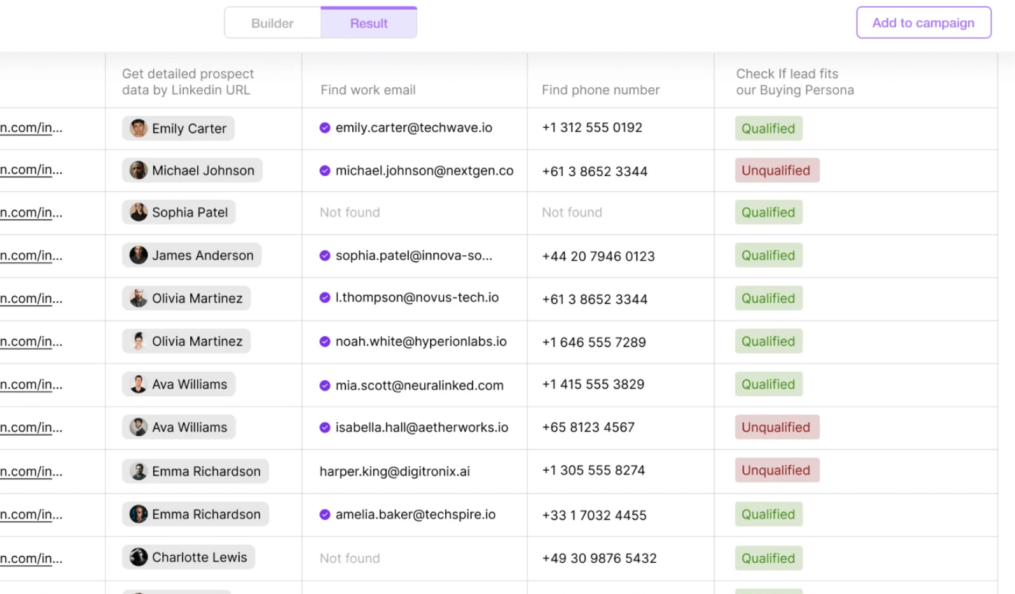This screenshot has width=1015, height=594.
Task: Click the Qualified badge in Sophia Patel's row
Action: click(768, 212)
